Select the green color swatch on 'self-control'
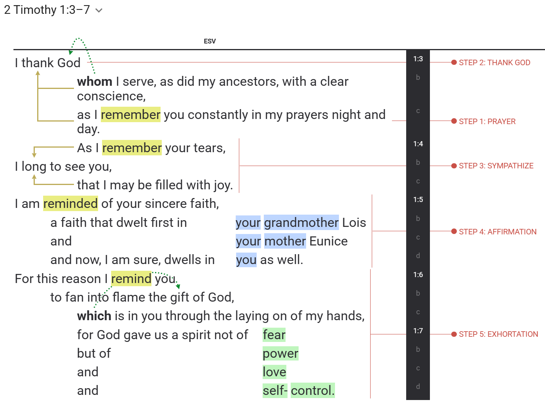 click(x=299, y=391)
